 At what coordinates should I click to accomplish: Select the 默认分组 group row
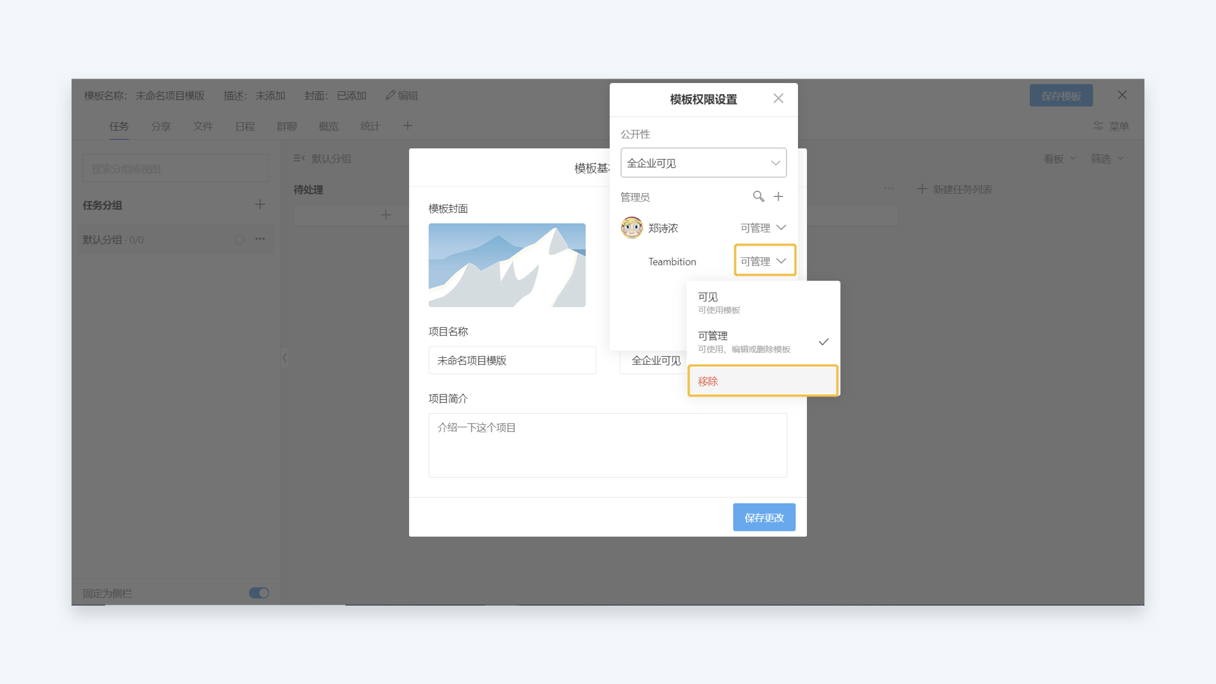(x=175, y=239)
